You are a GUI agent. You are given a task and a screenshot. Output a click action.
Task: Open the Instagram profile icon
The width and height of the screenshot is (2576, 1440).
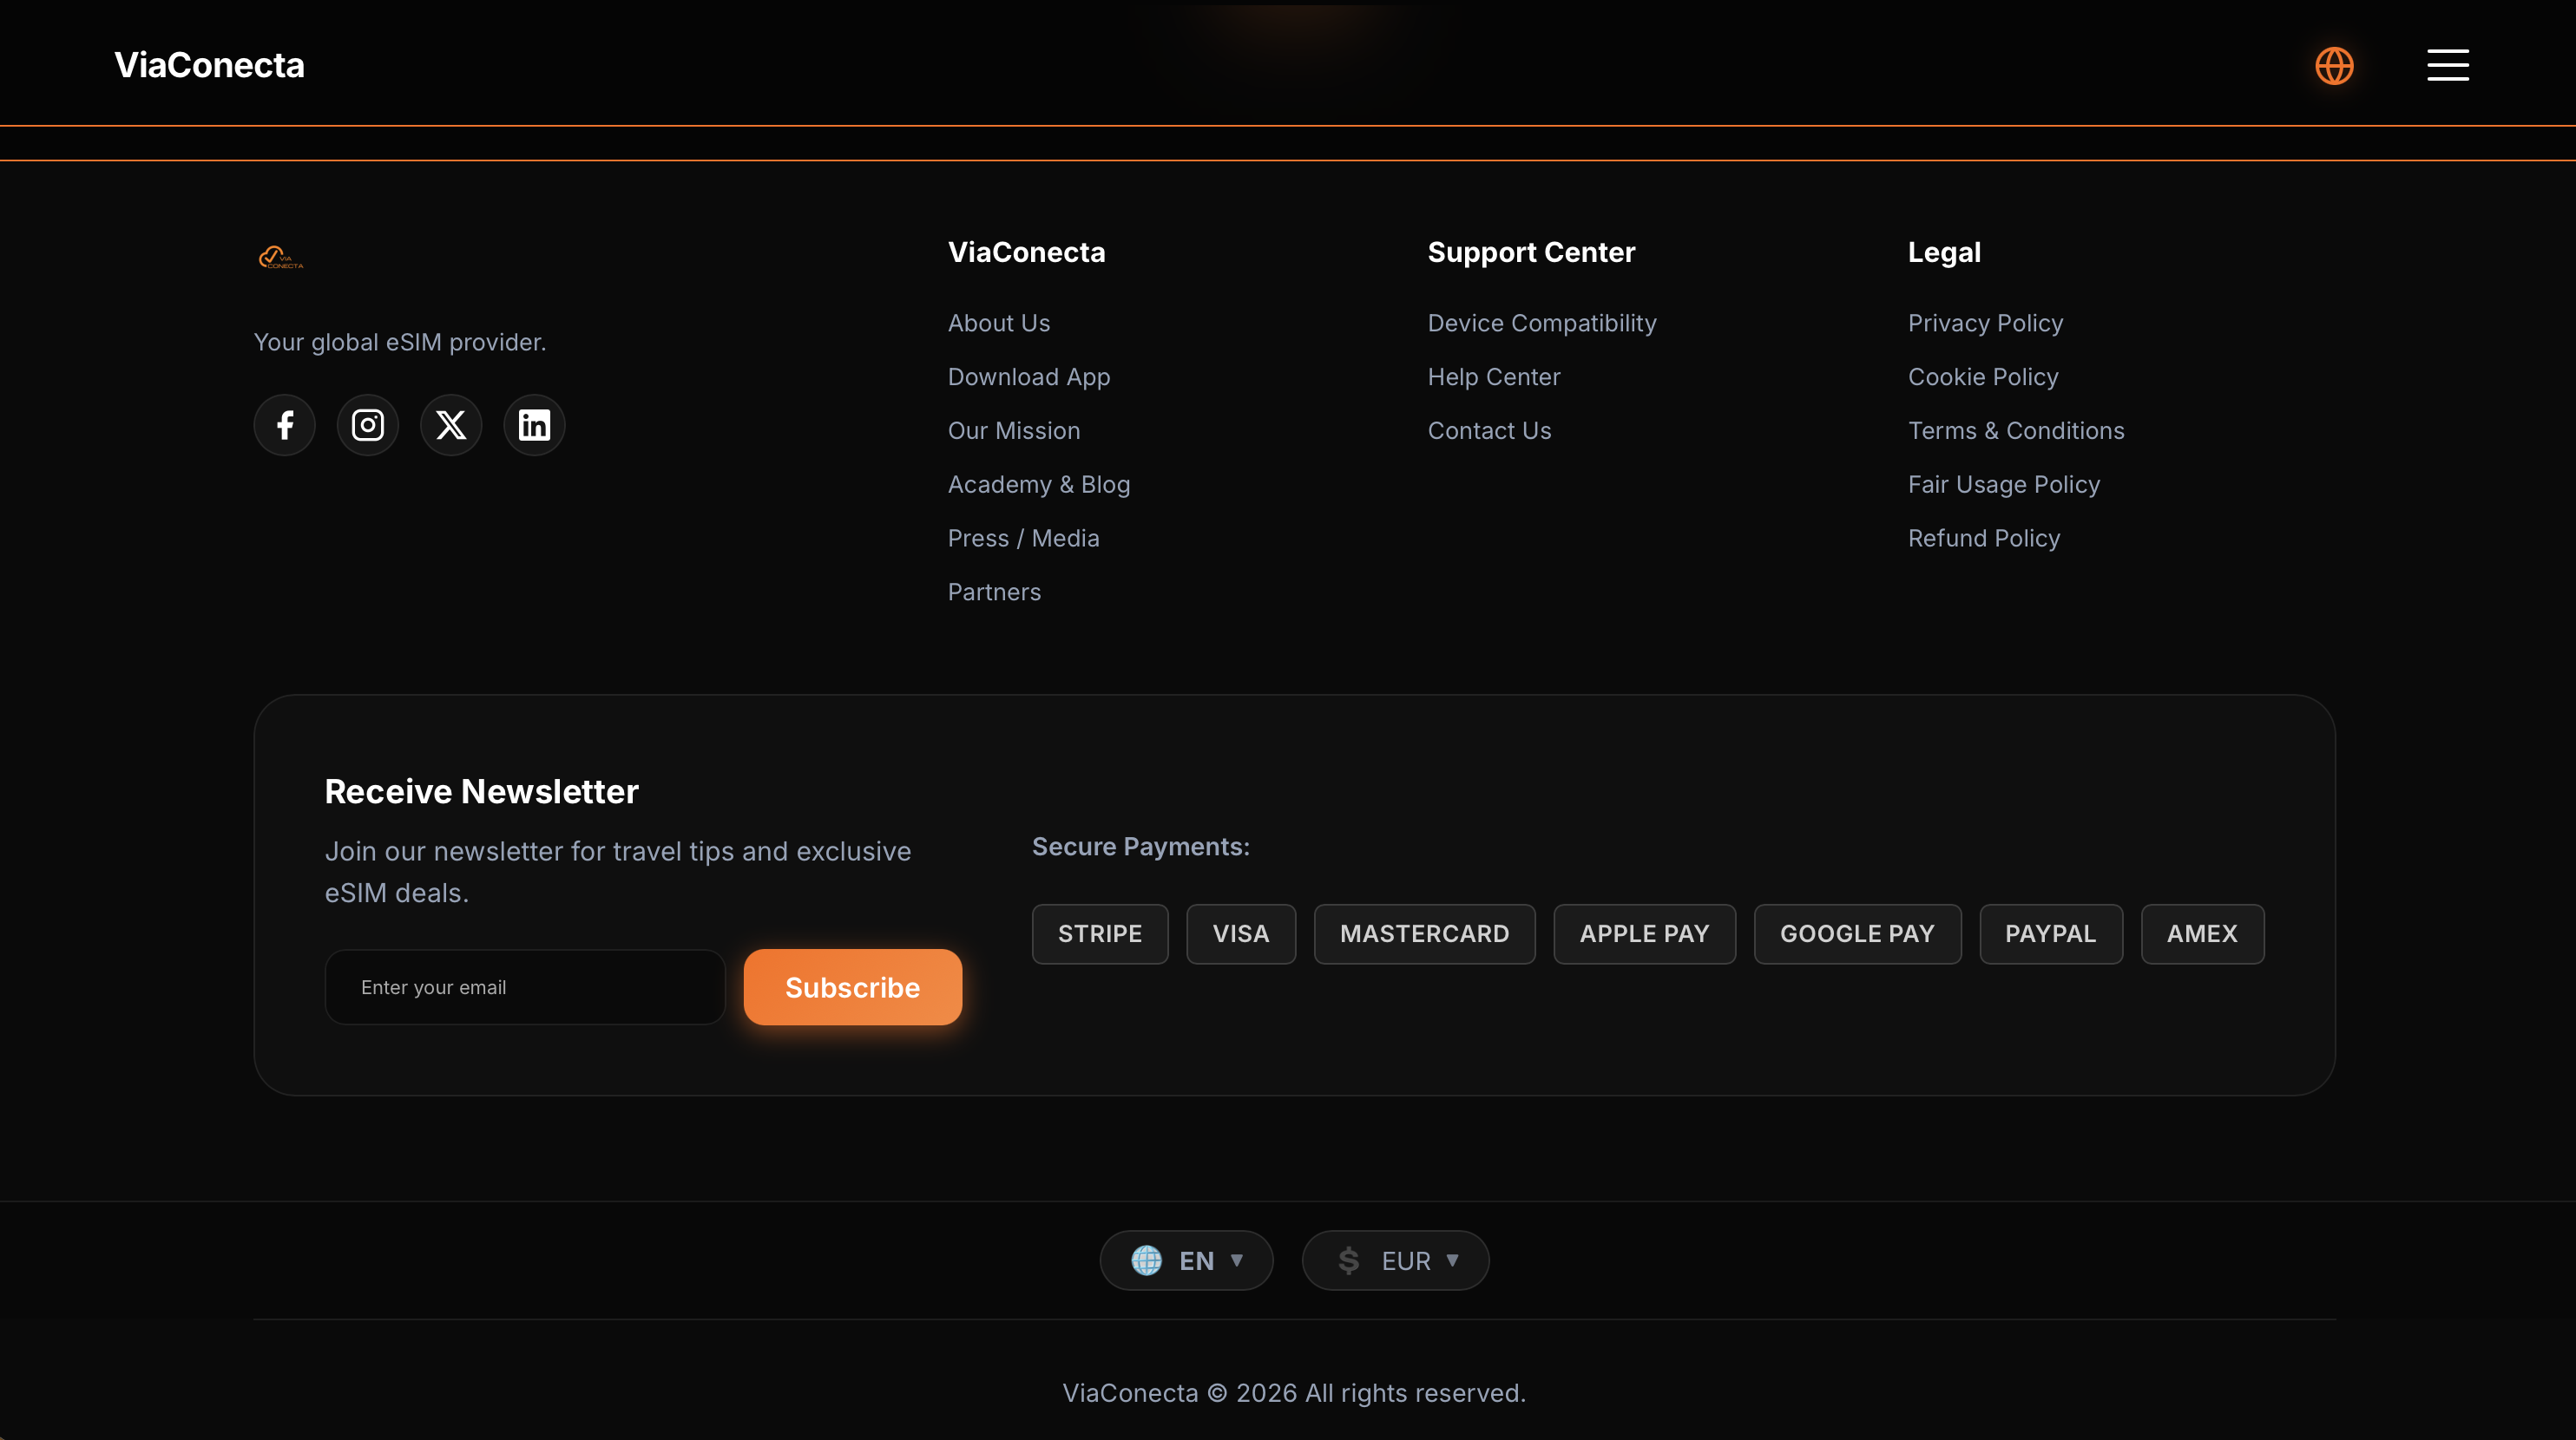pos(367,423)
